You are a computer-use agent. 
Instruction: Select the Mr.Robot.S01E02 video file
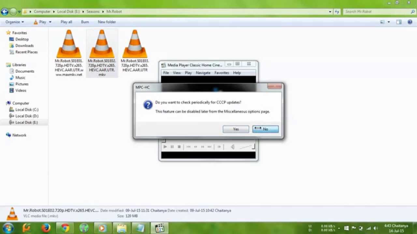102,53
